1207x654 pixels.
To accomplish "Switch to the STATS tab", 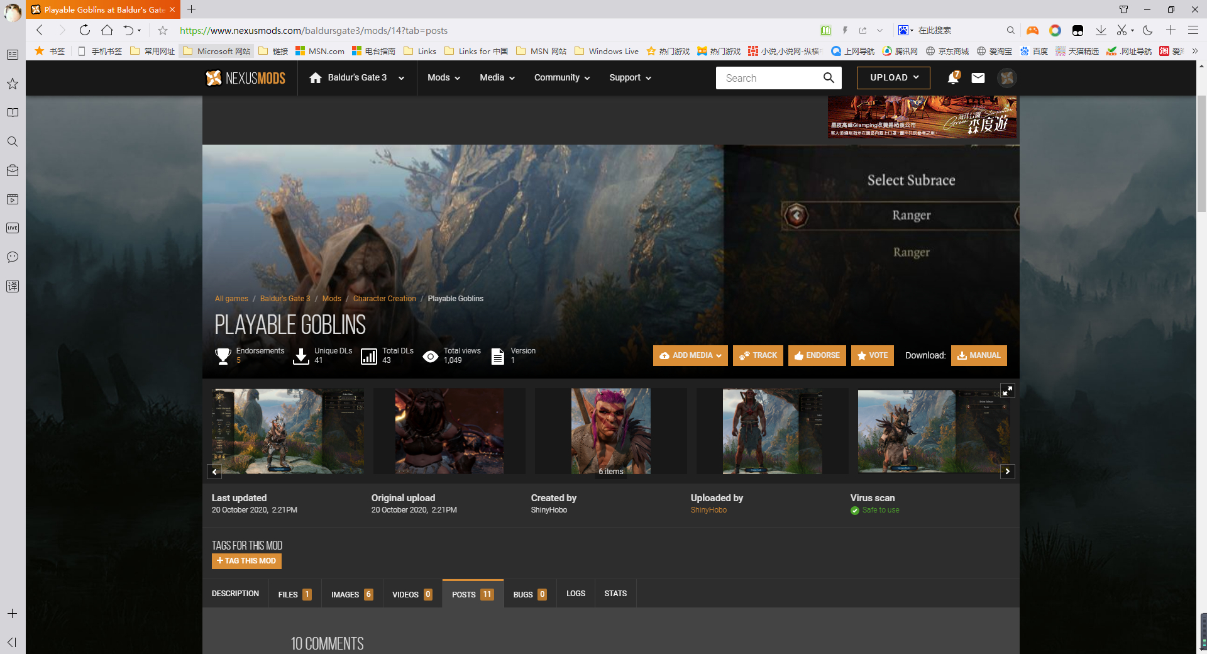I will 615,594.
